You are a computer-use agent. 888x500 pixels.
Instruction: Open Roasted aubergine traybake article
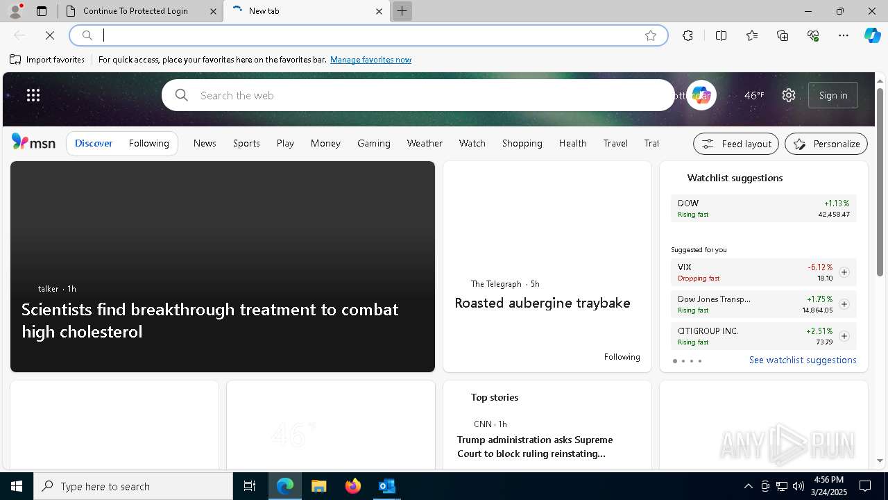click(x=543, y=303)
